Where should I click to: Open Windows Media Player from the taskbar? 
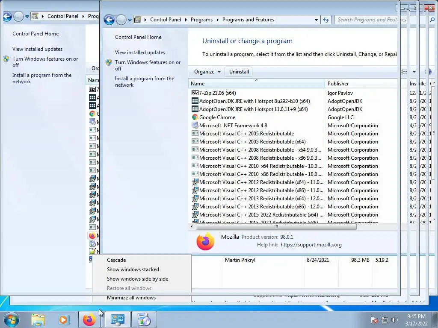point(63,319)
